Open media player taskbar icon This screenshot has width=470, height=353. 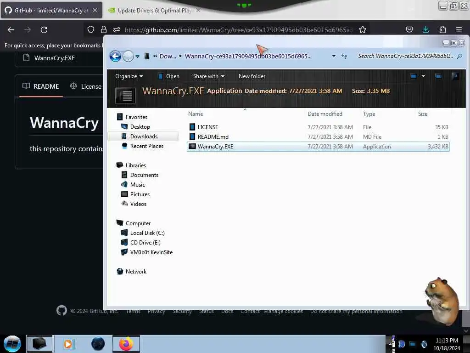(x=68, y=344)
